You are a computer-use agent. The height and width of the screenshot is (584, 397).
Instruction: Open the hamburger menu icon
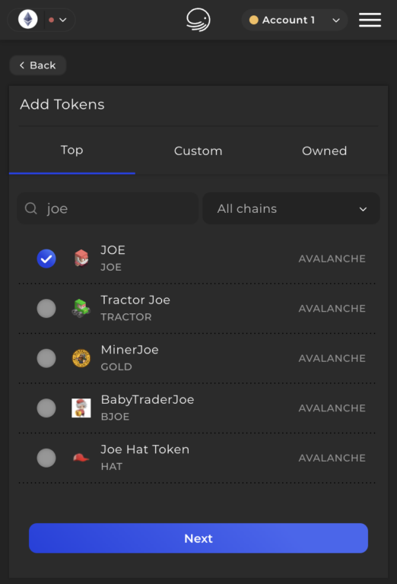click(x=370, y=20)
